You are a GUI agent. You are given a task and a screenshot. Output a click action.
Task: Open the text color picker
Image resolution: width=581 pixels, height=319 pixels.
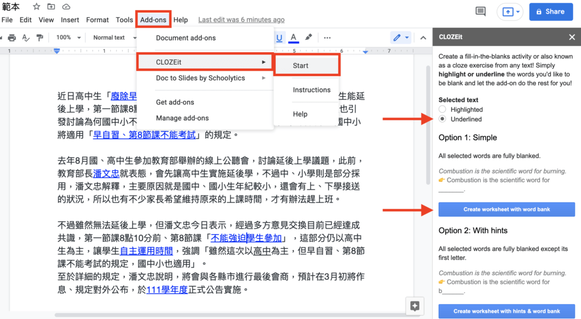[x=293, y=37]
